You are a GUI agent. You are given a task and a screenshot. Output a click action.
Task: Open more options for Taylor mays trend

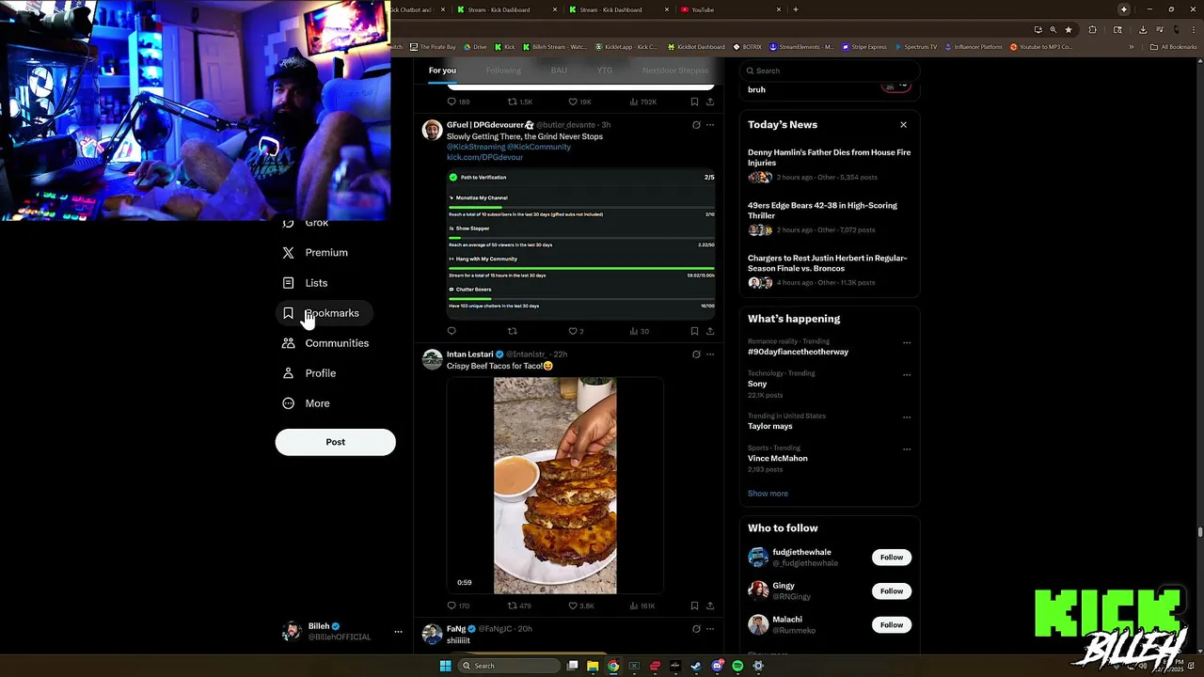click(907, 417)
